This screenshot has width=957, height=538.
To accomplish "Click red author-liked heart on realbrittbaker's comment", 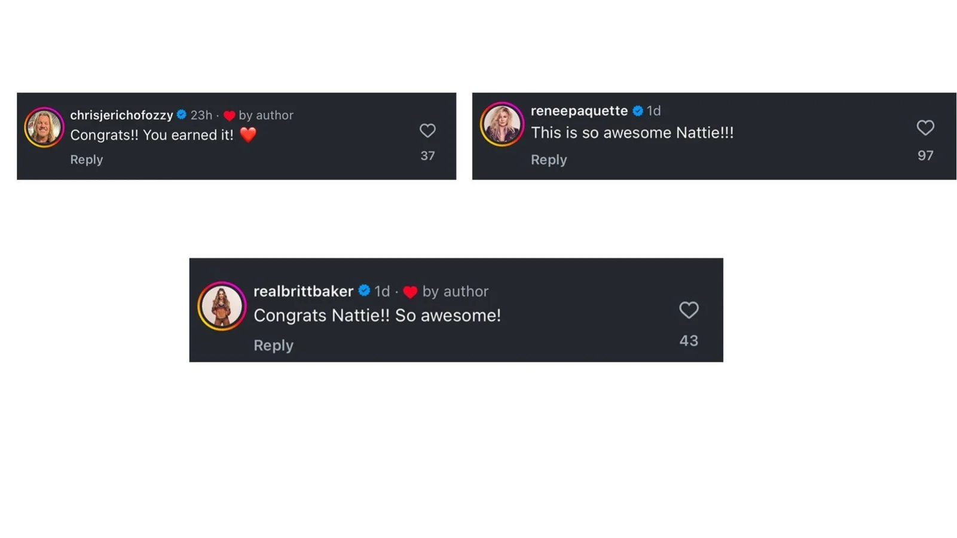I will 410,292.
